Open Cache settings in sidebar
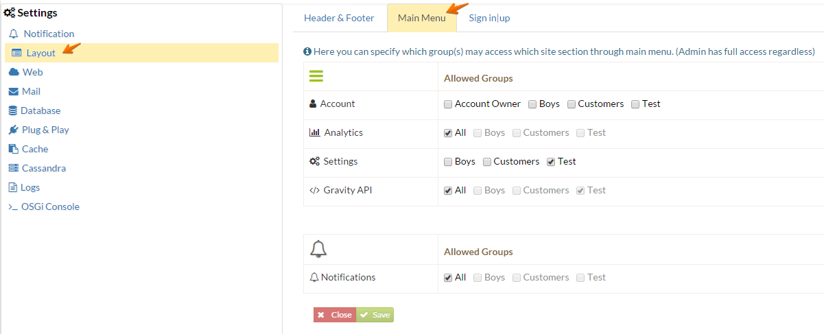Screen dimensions: 824x334 (34, 149)
